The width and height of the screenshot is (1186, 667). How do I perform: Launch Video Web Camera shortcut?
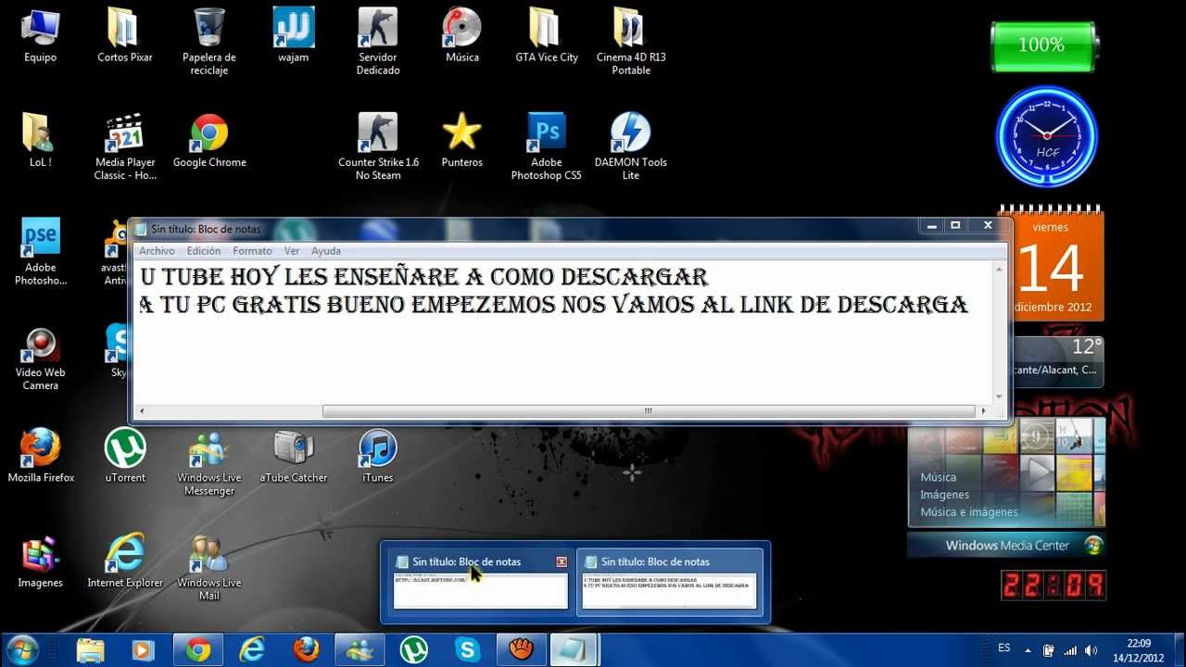pos(40,358)
